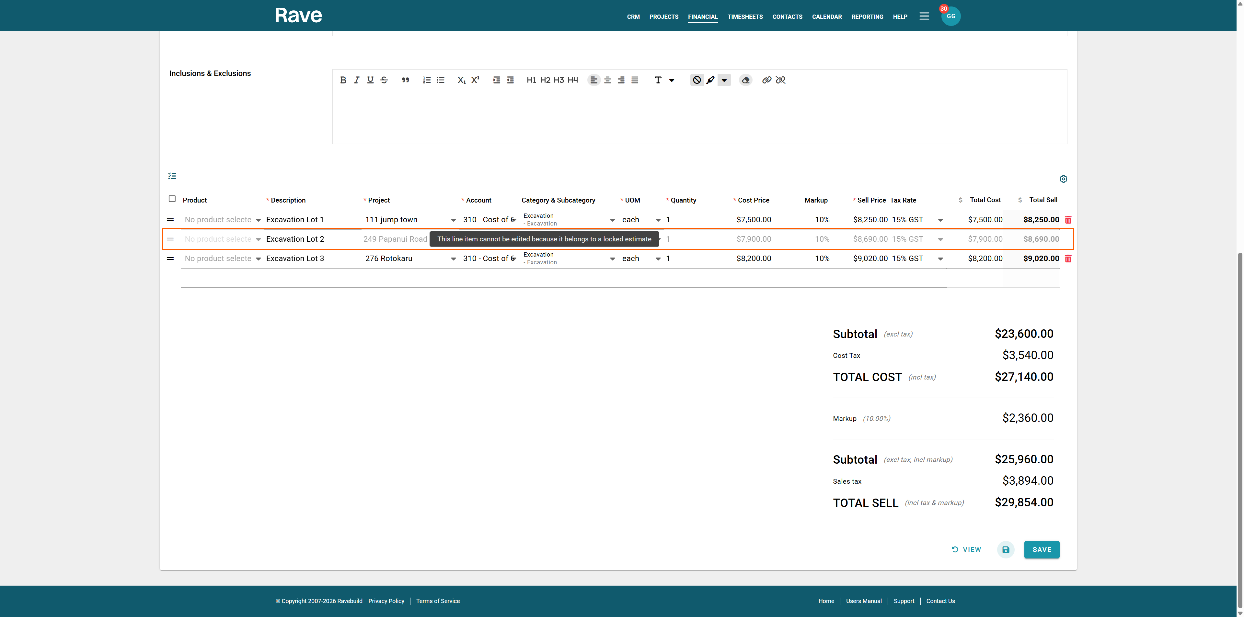The width and height of the screenshot is (1244, 617).
Task: Go to the REPORTING menu
Action: coord(867,17)
